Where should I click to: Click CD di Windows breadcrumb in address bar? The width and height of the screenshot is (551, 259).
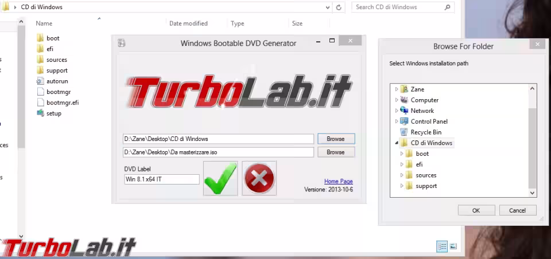coord(41,7)
